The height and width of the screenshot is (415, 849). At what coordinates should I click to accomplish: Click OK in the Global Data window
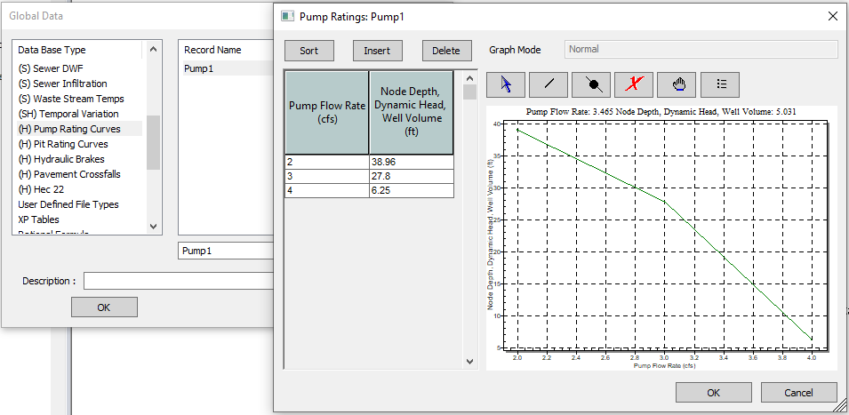click(x=104, y=307)
